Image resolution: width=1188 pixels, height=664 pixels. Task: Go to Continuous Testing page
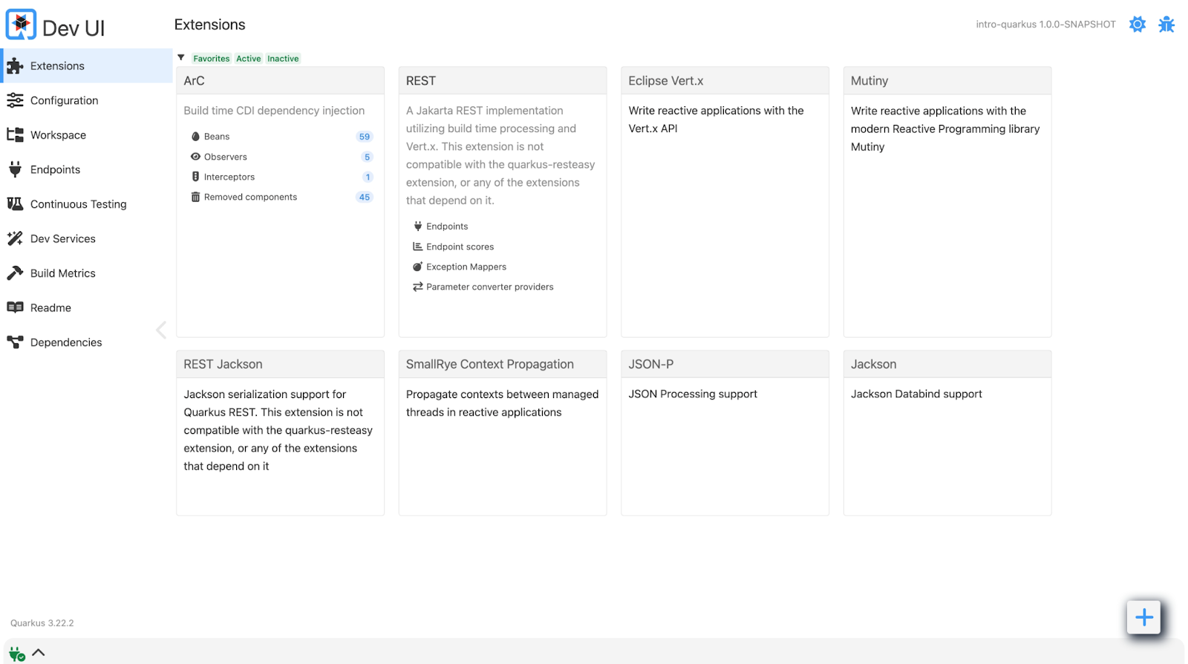click(86, 204)
